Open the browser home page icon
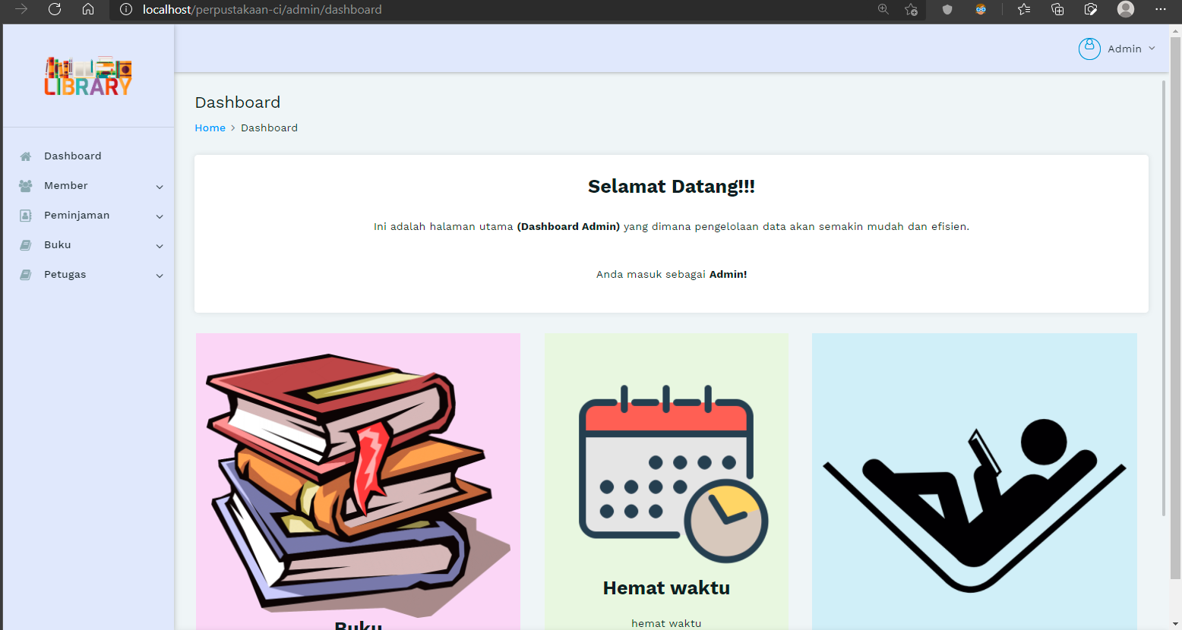1182x630 pixels. (88, 9)
